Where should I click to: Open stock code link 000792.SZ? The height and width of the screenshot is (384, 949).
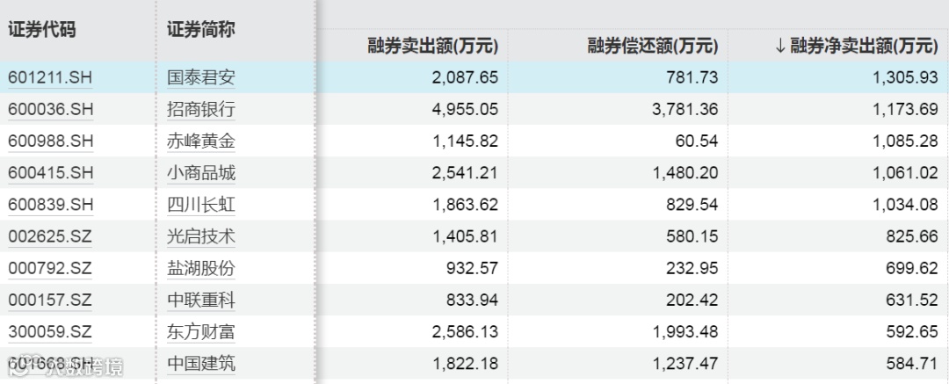tap(50, 268)
